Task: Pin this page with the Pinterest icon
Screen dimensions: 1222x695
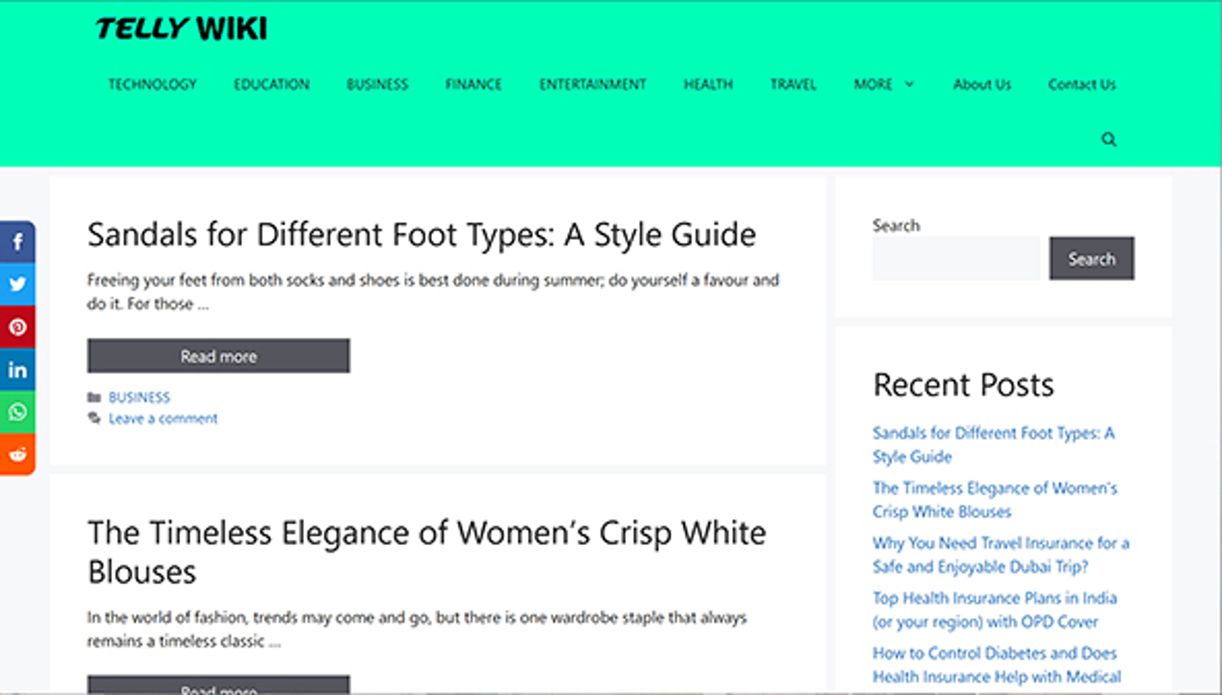Action: pyautogui.click(x=18, y=327)
